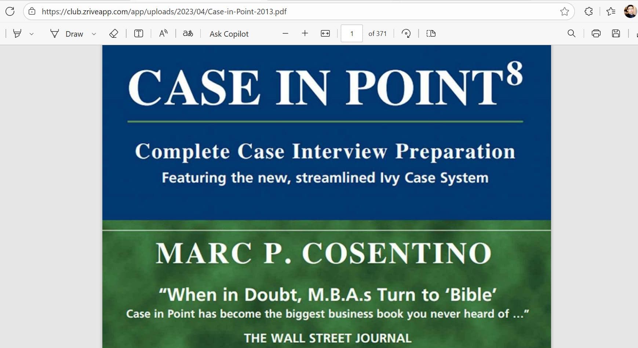The width and height of the screenshot is (638, 348).
Task: Open the Translate tool
Action: click(x=187, y=33)
